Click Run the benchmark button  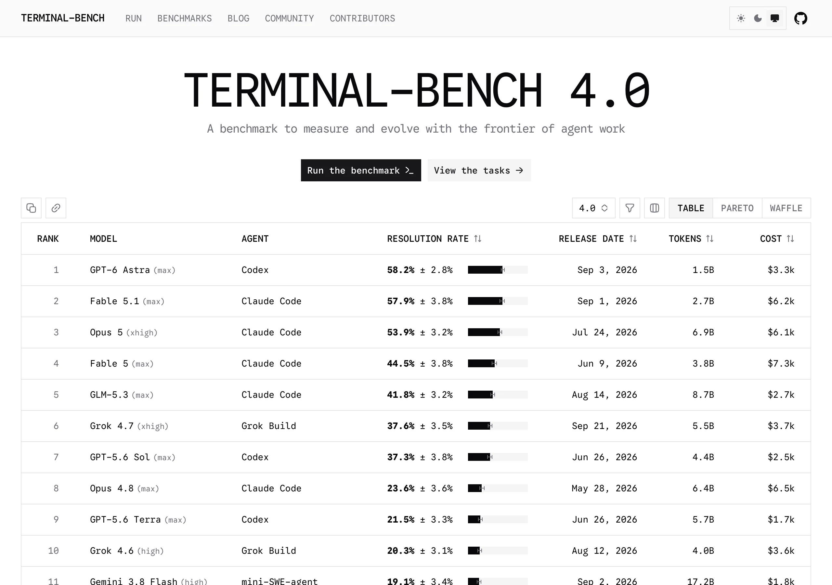[361, 170]
